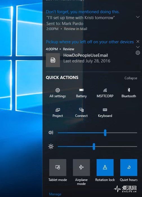Click the Battery quick action icon

coord(81,90)
